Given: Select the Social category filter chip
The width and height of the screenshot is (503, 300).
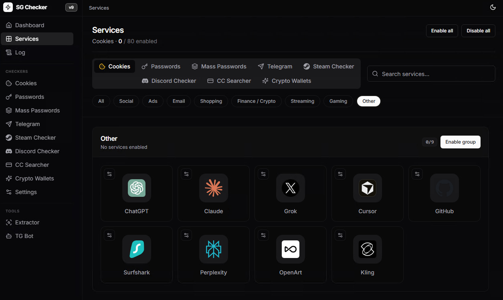Looking at the screenshot, I should click(x=126, y=101).
